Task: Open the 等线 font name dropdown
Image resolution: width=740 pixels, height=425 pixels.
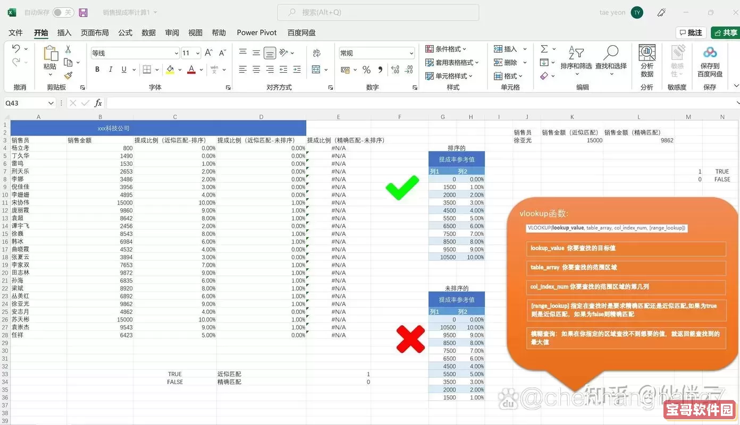Action: coord(176,53)
